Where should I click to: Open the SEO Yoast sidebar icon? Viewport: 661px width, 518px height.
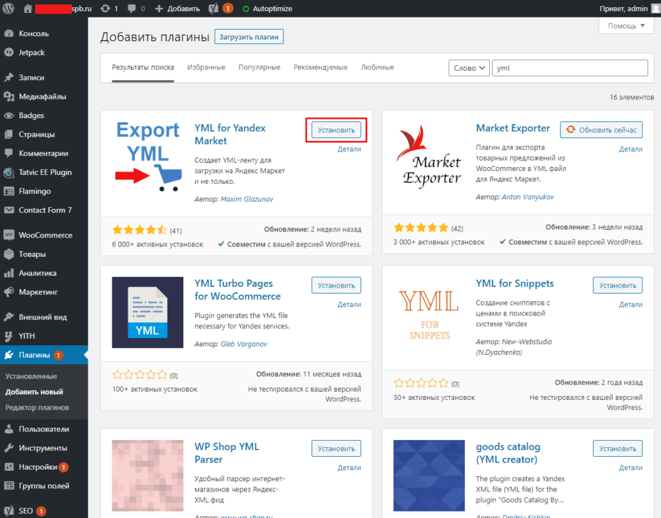[9, 510]
